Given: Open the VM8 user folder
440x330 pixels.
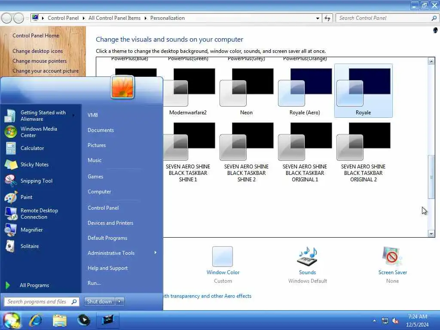Looking at the screenshot, I should tap(93, 115).
